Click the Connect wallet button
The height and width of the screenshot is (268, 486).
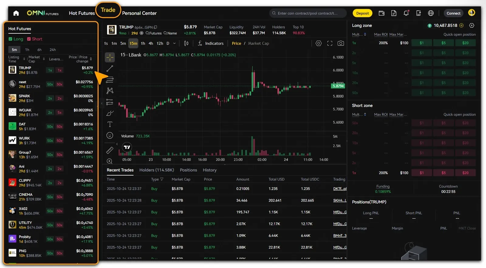(x=453, y=13)
